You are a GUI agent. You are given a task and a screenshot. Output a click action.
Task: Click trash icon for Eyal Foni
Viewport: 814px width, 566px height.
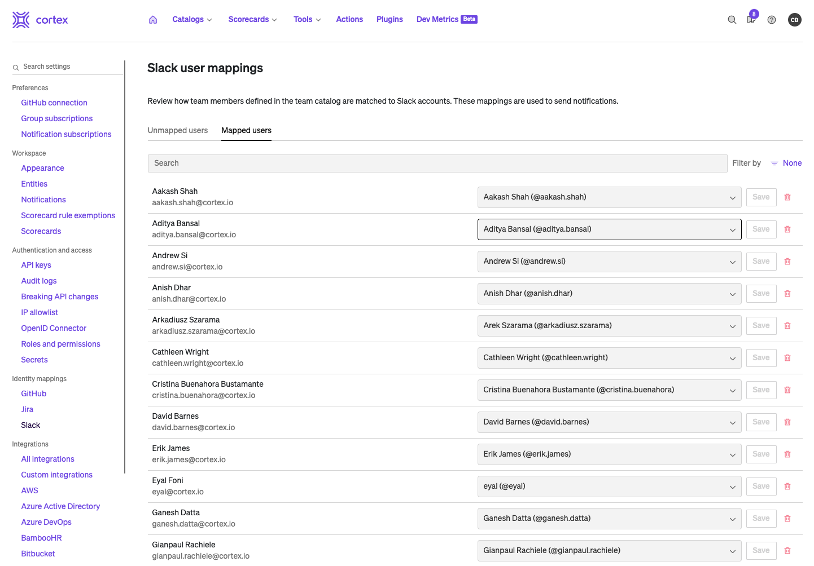(787, 487)
